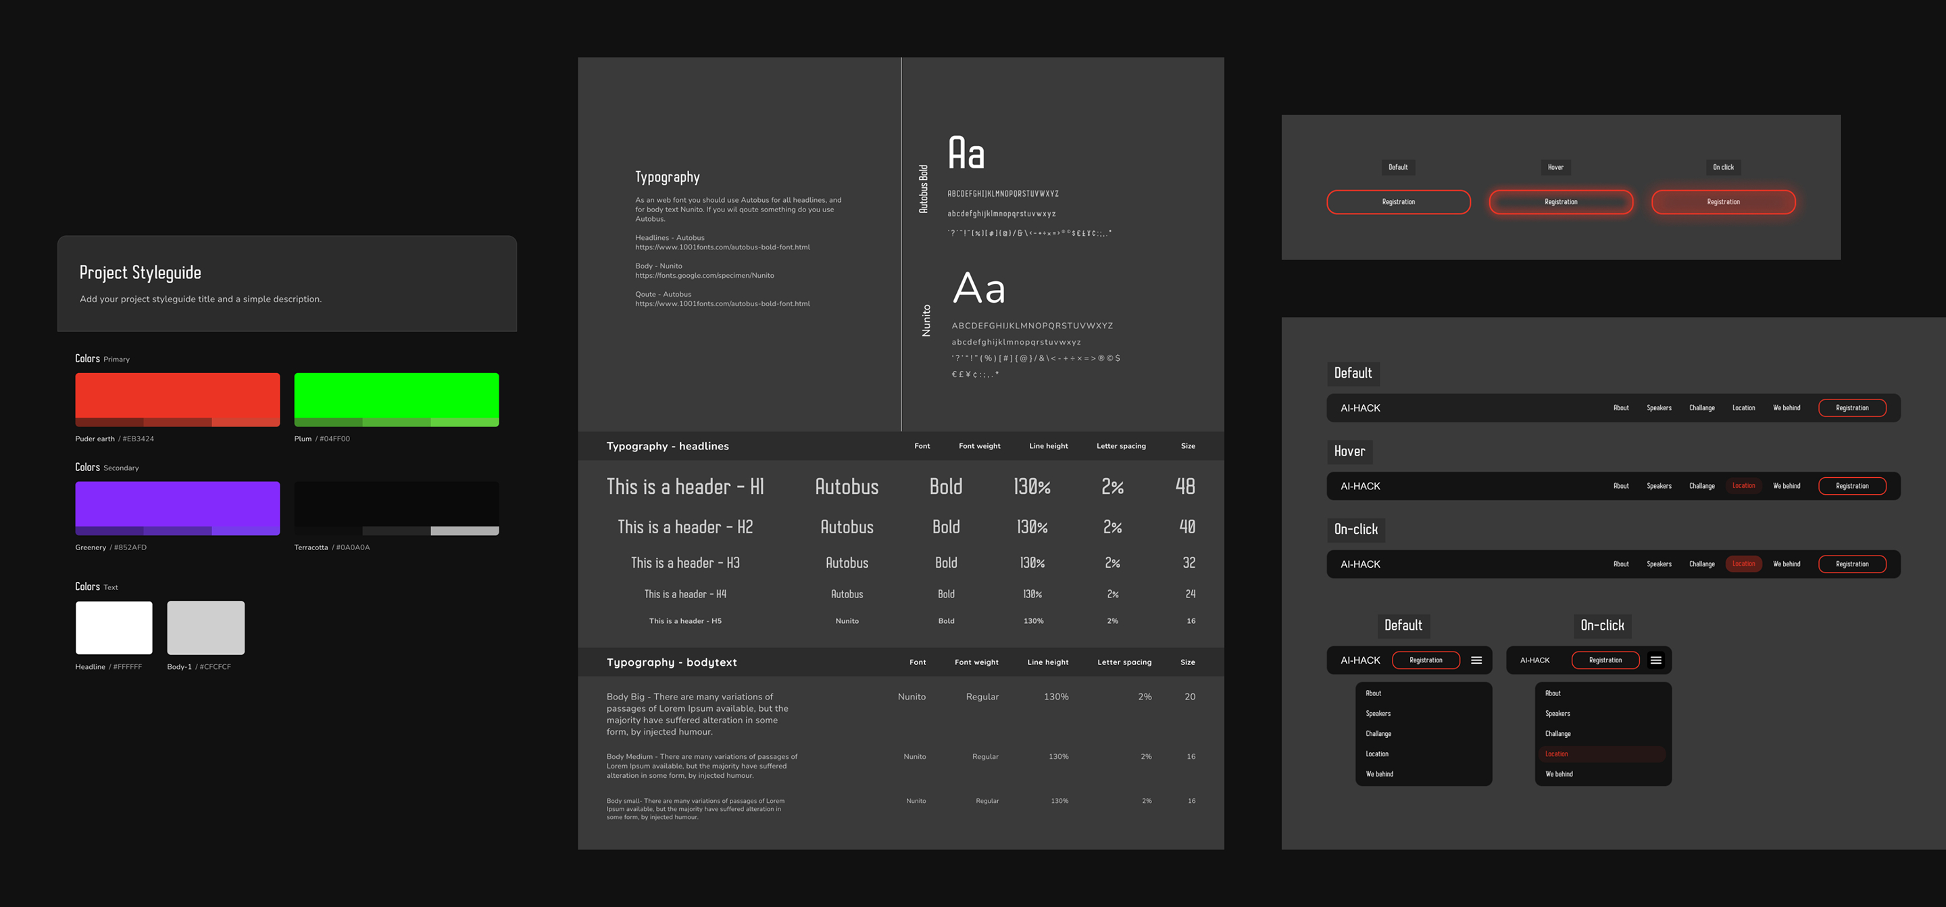This screenshot has width=1946, height=907.
Task: Click the highlighted hamburger icon in On-click mobile navbar
Action: [1655, 660]
